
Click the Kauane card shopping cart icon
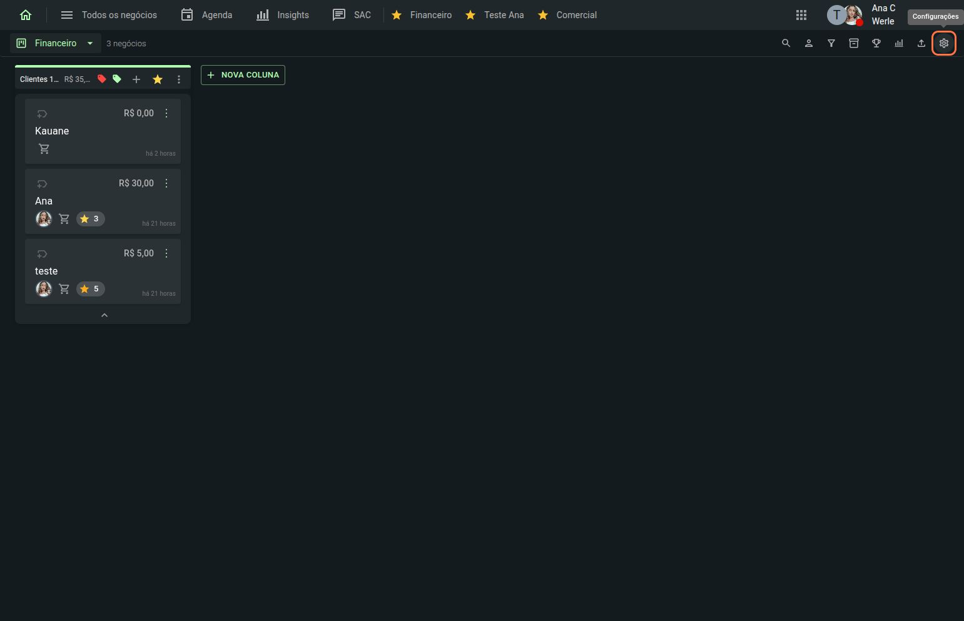[44, 149]
